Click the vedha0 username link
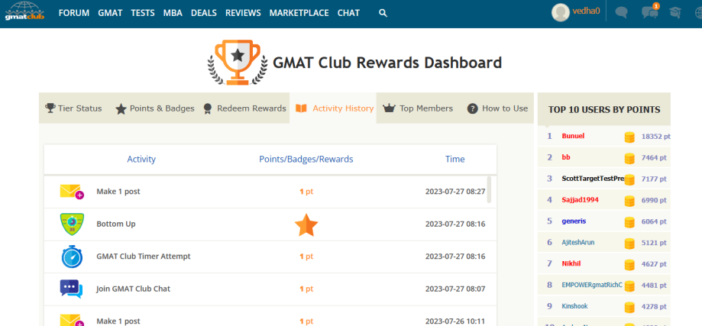This screenshot has height=326, width=702. pyautogui.click(x=586, y=11)
